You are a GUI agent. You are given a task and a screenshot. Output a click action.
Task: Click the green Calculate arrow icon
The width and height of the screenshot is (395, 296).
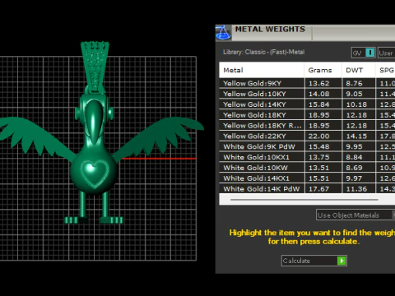point(342,261)
